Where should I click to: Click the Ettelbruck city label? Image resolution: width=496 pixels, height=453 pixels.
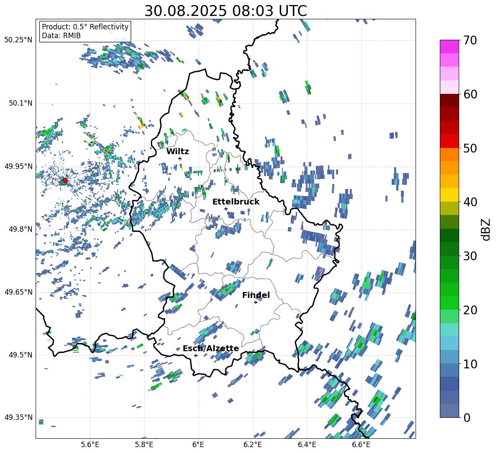click(236, 202)
